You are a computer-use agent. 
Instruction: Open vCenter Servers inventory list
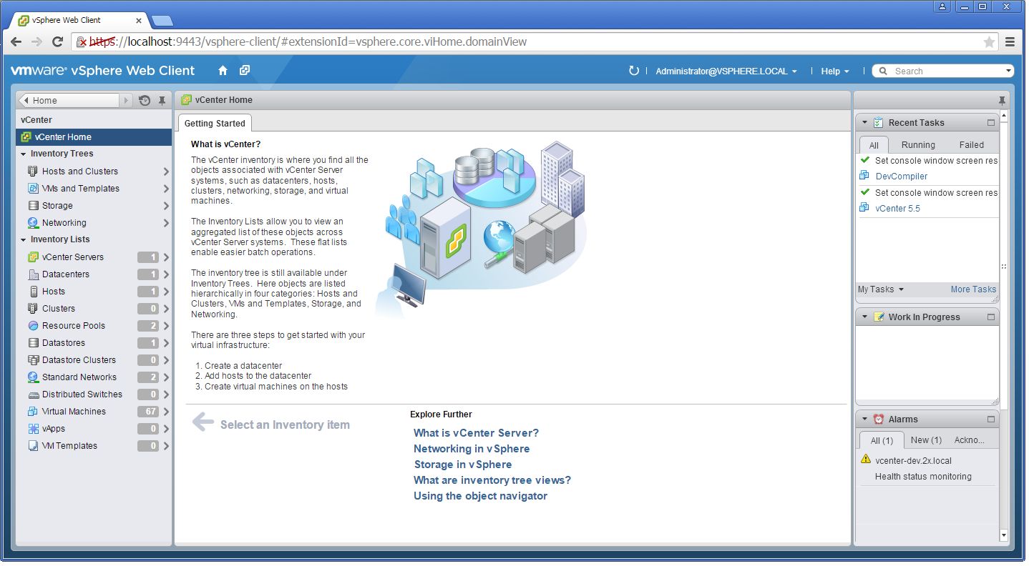tap(94, 257)
